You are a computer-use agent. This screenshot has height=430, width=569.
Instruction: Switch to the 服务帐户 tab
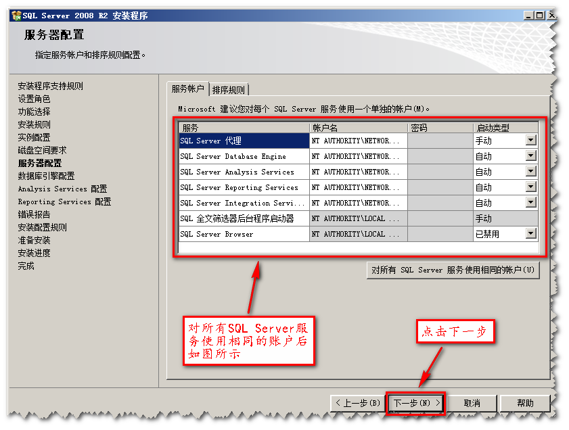[x=187, y=89]
